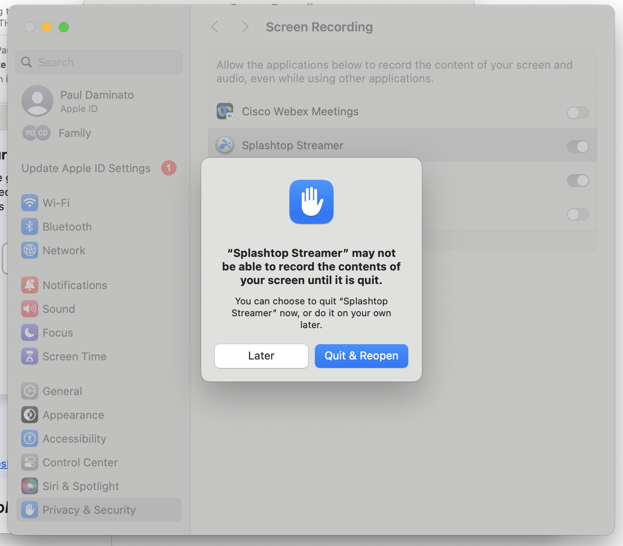Toggle the third app's screen recording switch
Image resolution: width=623 pixels, height=546 pixels.
(578, 181)
